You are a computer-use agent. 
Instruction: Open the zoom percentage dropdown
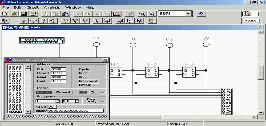(x=188, y=14)
